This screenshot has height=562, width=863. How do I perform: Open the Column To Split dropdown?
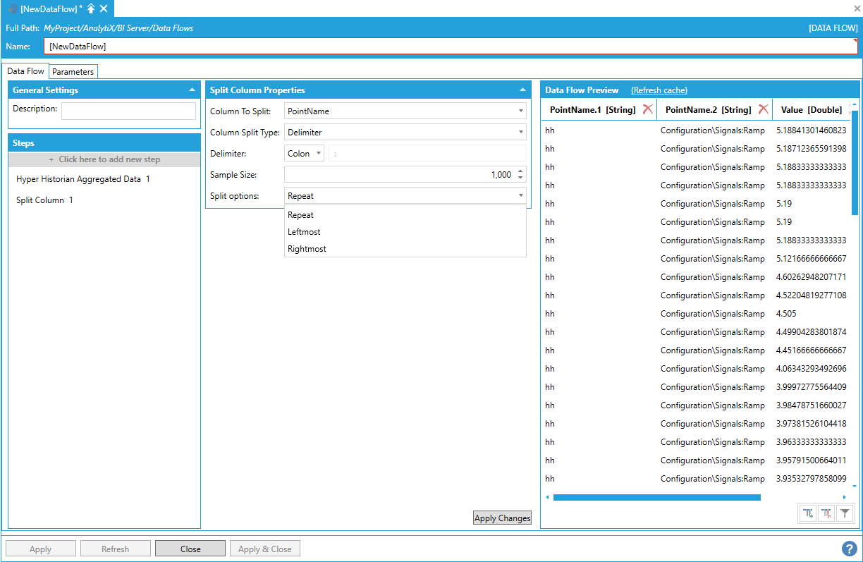tap(520, 111)
